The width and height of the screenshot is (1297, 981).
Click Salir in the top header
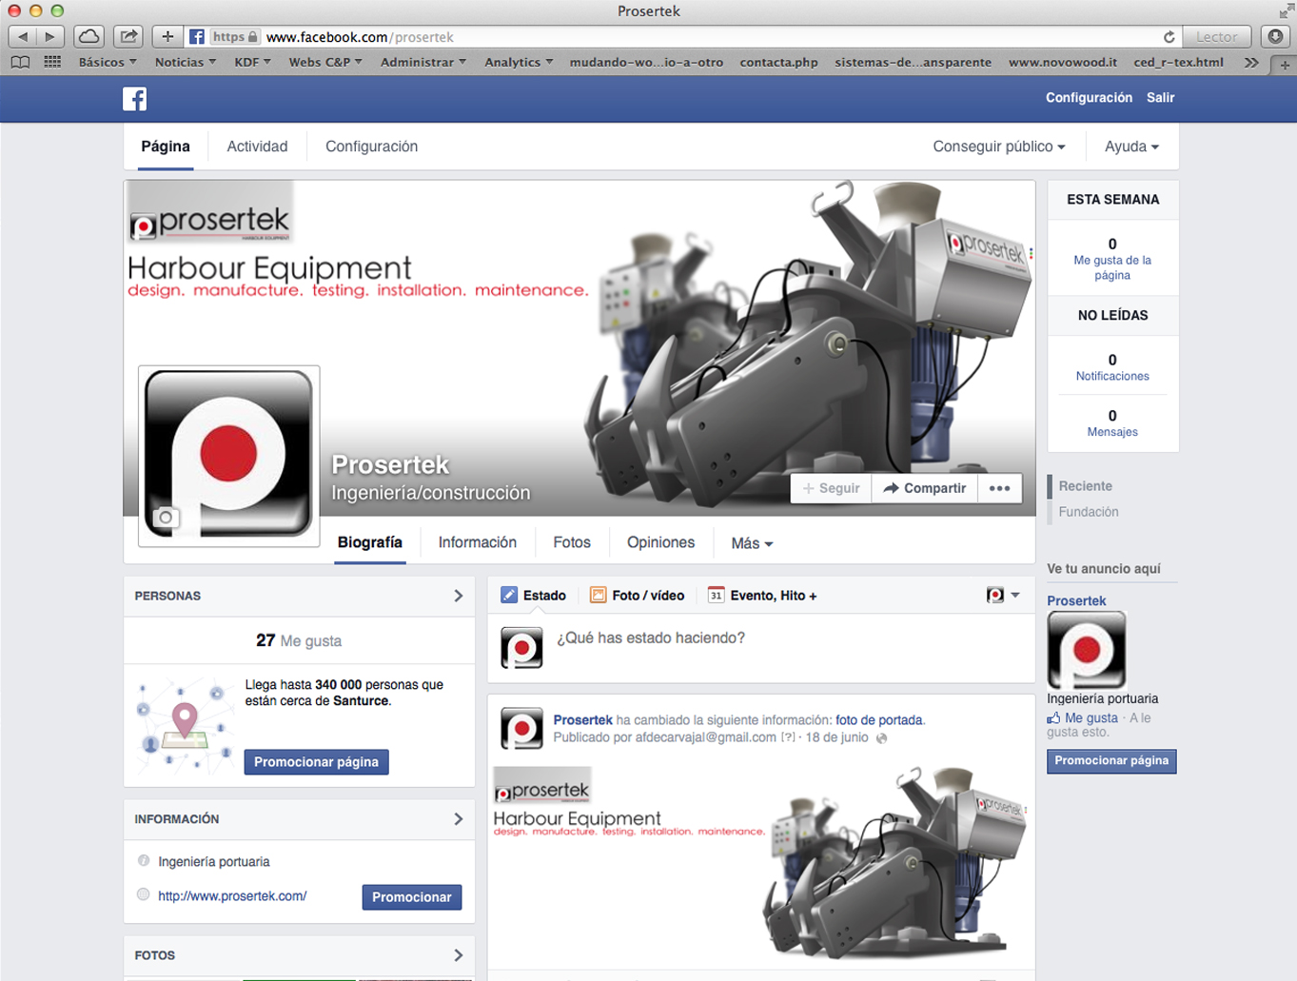1160,97
